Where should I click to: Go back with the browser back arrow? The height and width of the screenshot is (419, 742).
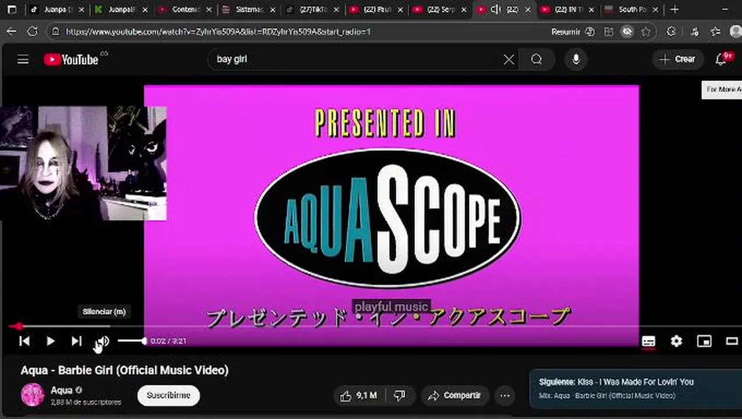point(12,32)
